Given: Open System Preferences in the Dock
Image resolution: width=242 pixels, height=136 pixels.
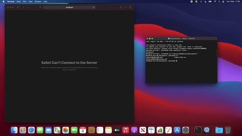Looking at the screenshot, I should [x=186, y=130].
